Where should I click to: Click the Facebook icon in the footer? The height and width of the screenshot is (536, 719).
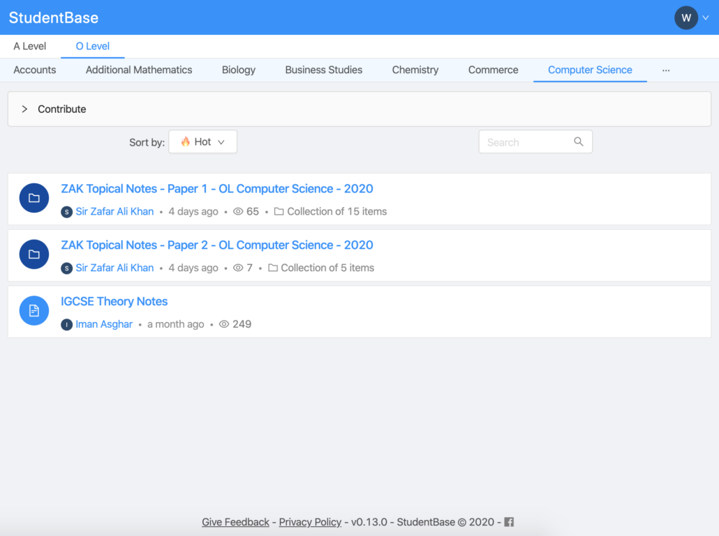click(x=509, y=522)
